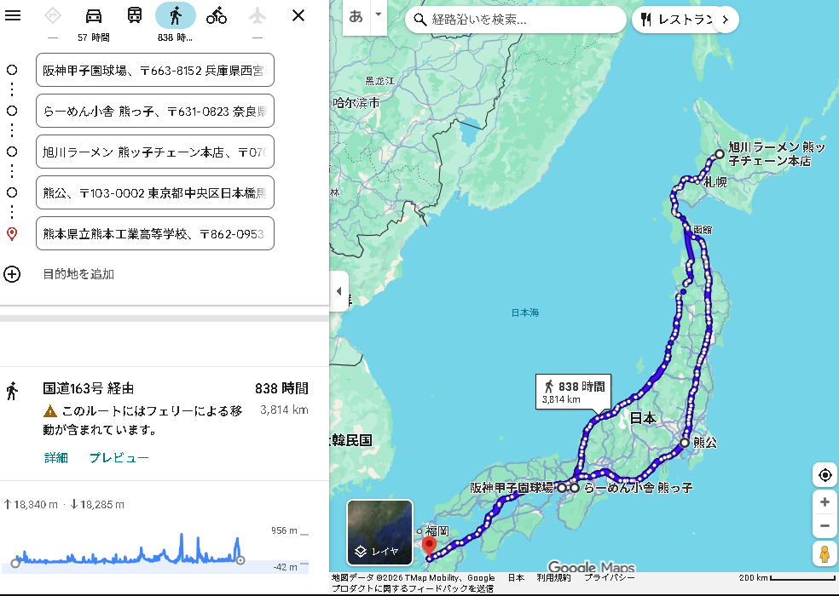Select walking travel mode

(176, 15)
